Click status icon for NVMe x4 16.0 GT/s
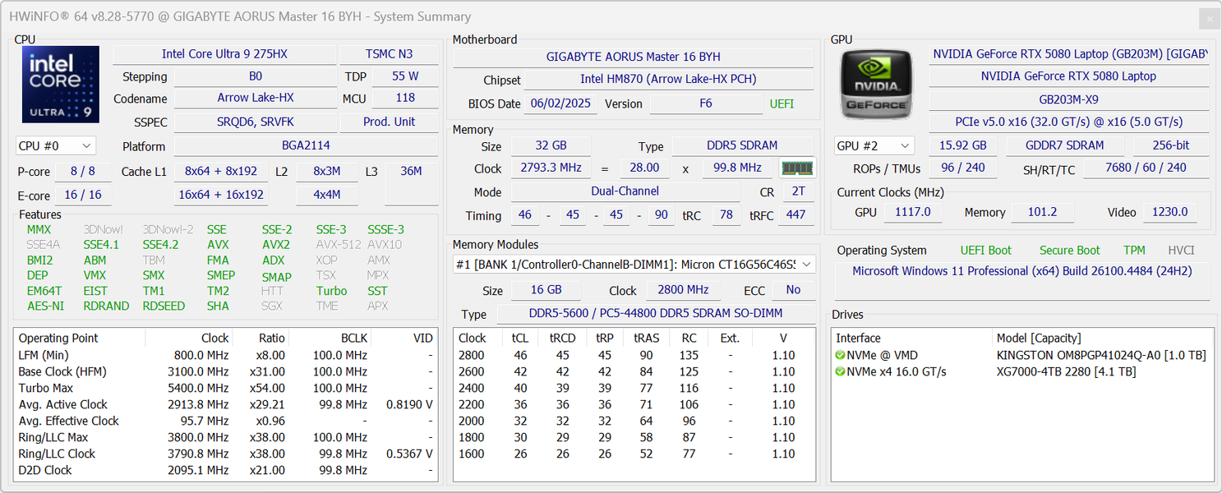1222x493 pixels. [840, 372]
